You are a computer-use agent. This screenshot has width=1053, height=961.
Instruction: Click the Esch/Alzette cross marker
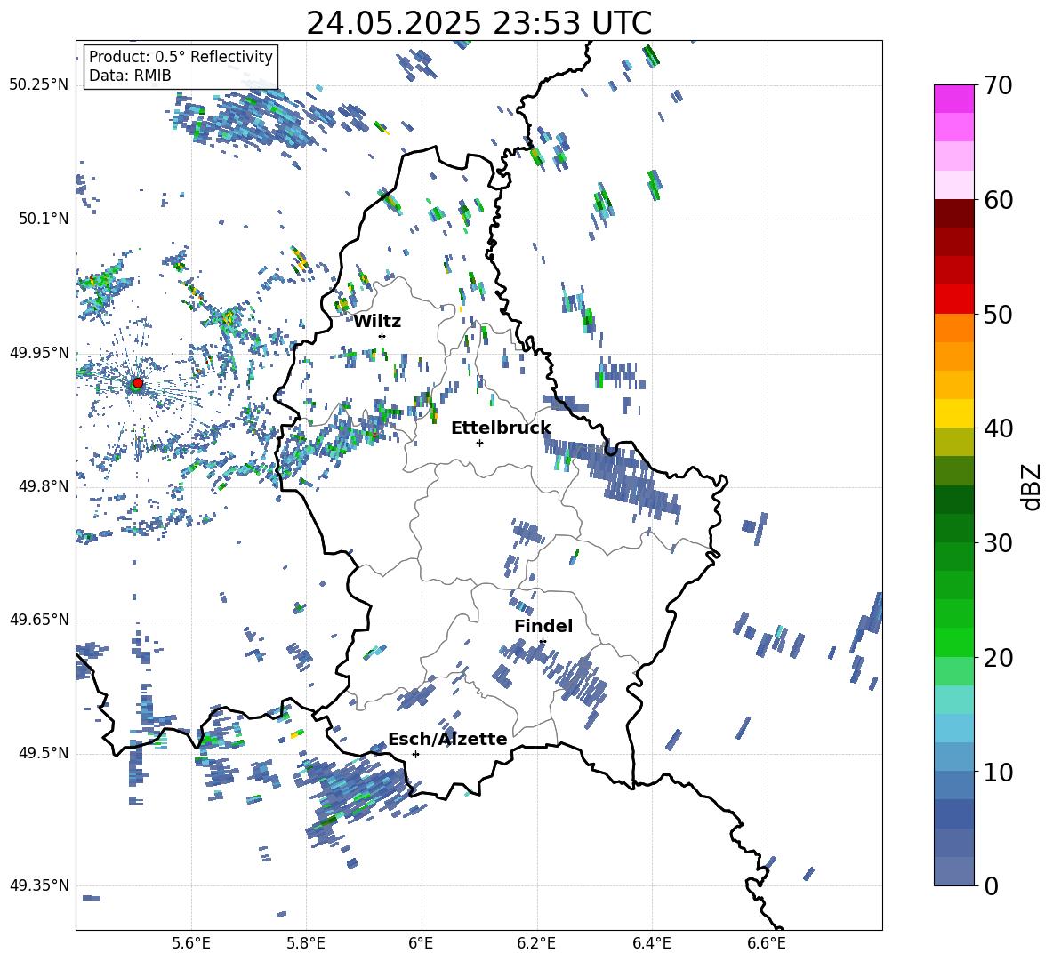[415, 754]
